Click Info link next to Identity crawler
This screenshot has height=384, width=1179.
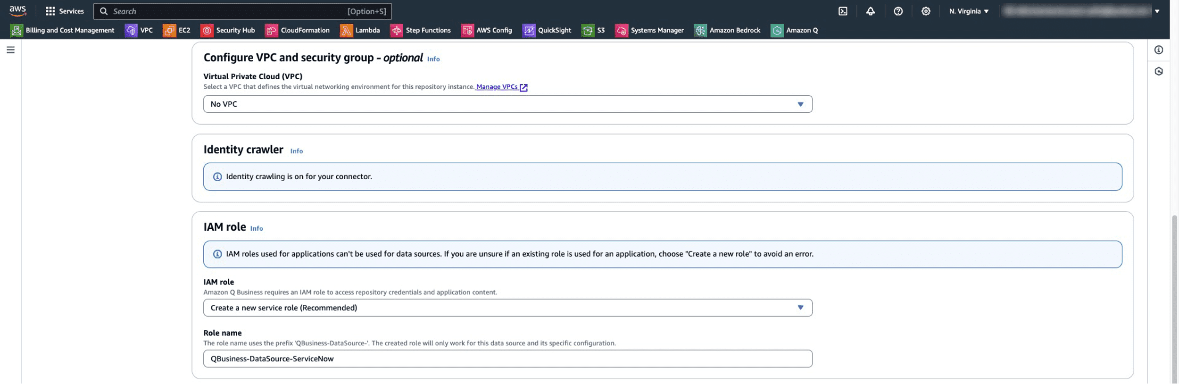(296, 151)
